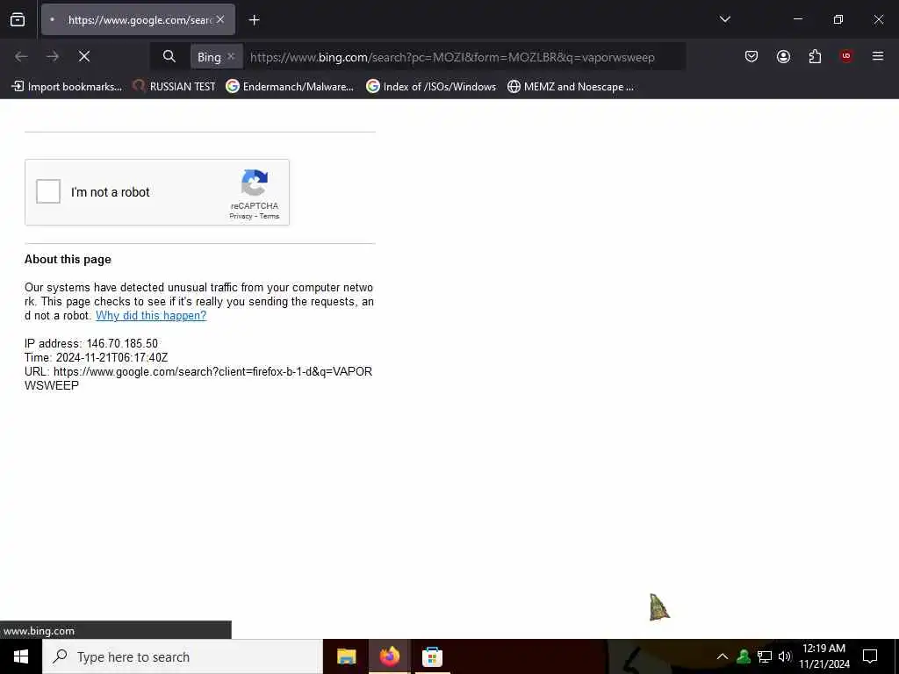Click the Bing search engine label

pyautogui.click(x=209, y=57)
